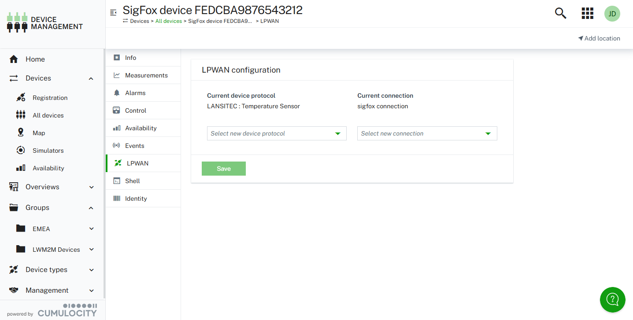Click the application switcher grid icon
633x320 pixels.
587,13
